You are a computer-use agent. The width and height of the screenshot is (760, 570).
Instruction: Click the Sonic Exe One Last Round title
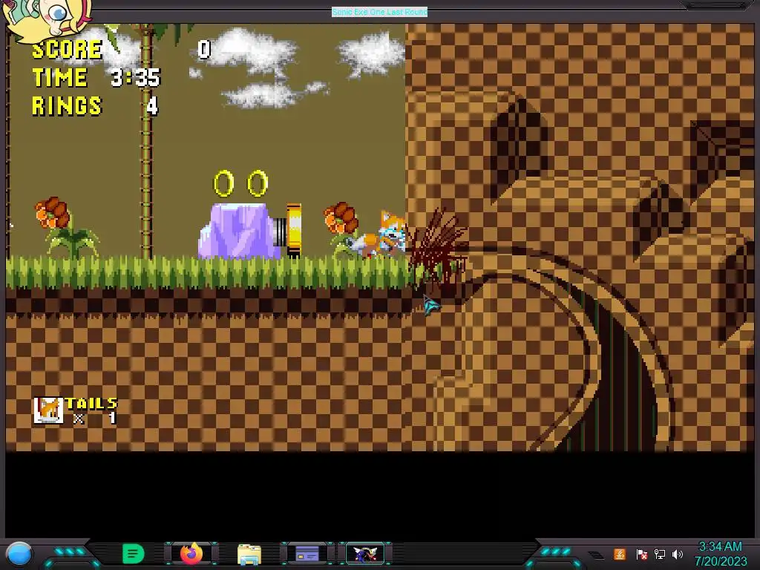(379, 12)
